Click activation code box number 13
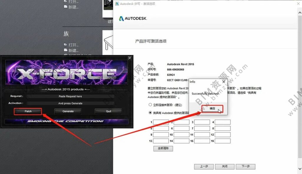This screenshot has height=174, width=302. (x=161, y=141)
